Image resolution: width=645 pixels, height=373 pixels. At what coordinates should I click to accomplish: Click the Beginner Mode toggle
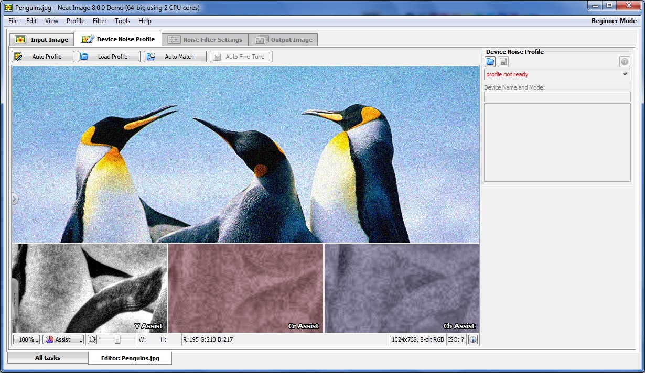614,21
